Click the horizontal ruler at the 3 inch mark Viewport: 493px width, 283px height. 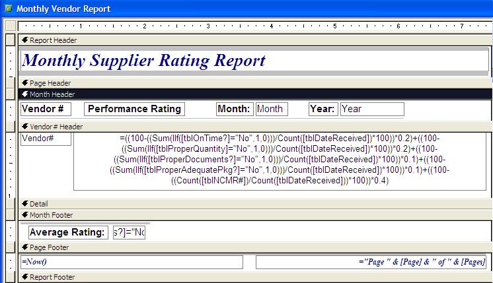pyautogui.click(x=208, y=26)
